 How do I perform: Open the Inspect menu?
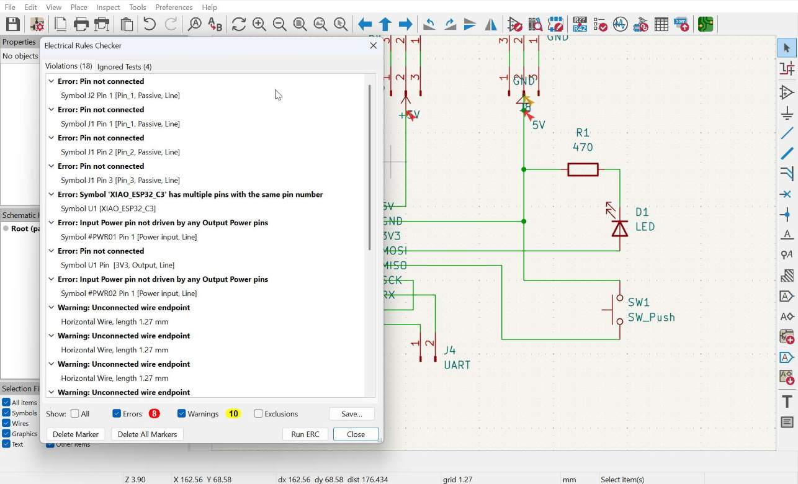pyautogui.click(x=108, y=7)
